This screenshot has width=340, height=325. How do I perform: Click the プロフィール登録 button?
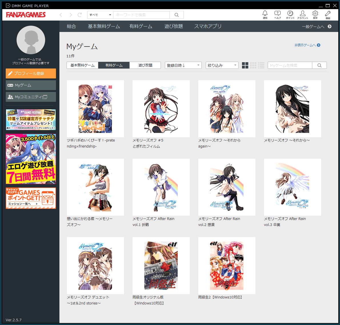31,73
